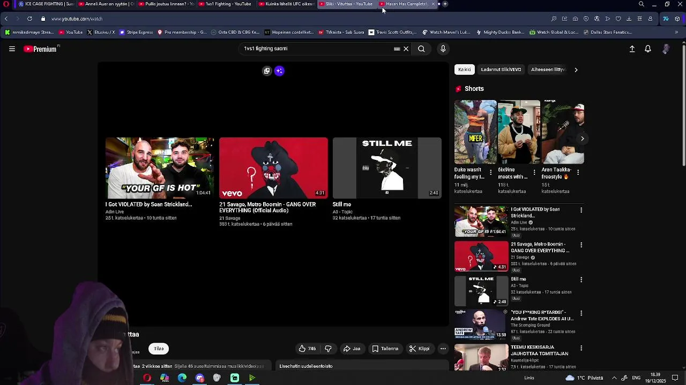686x385 pixels.
Task: Open menu for Andrew Tate EXPLODES video
Action: 581,313
